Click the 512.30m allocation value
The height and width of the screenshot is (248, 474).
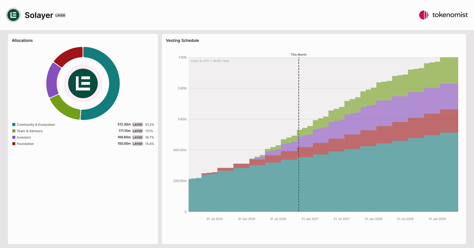pos(124,125)
